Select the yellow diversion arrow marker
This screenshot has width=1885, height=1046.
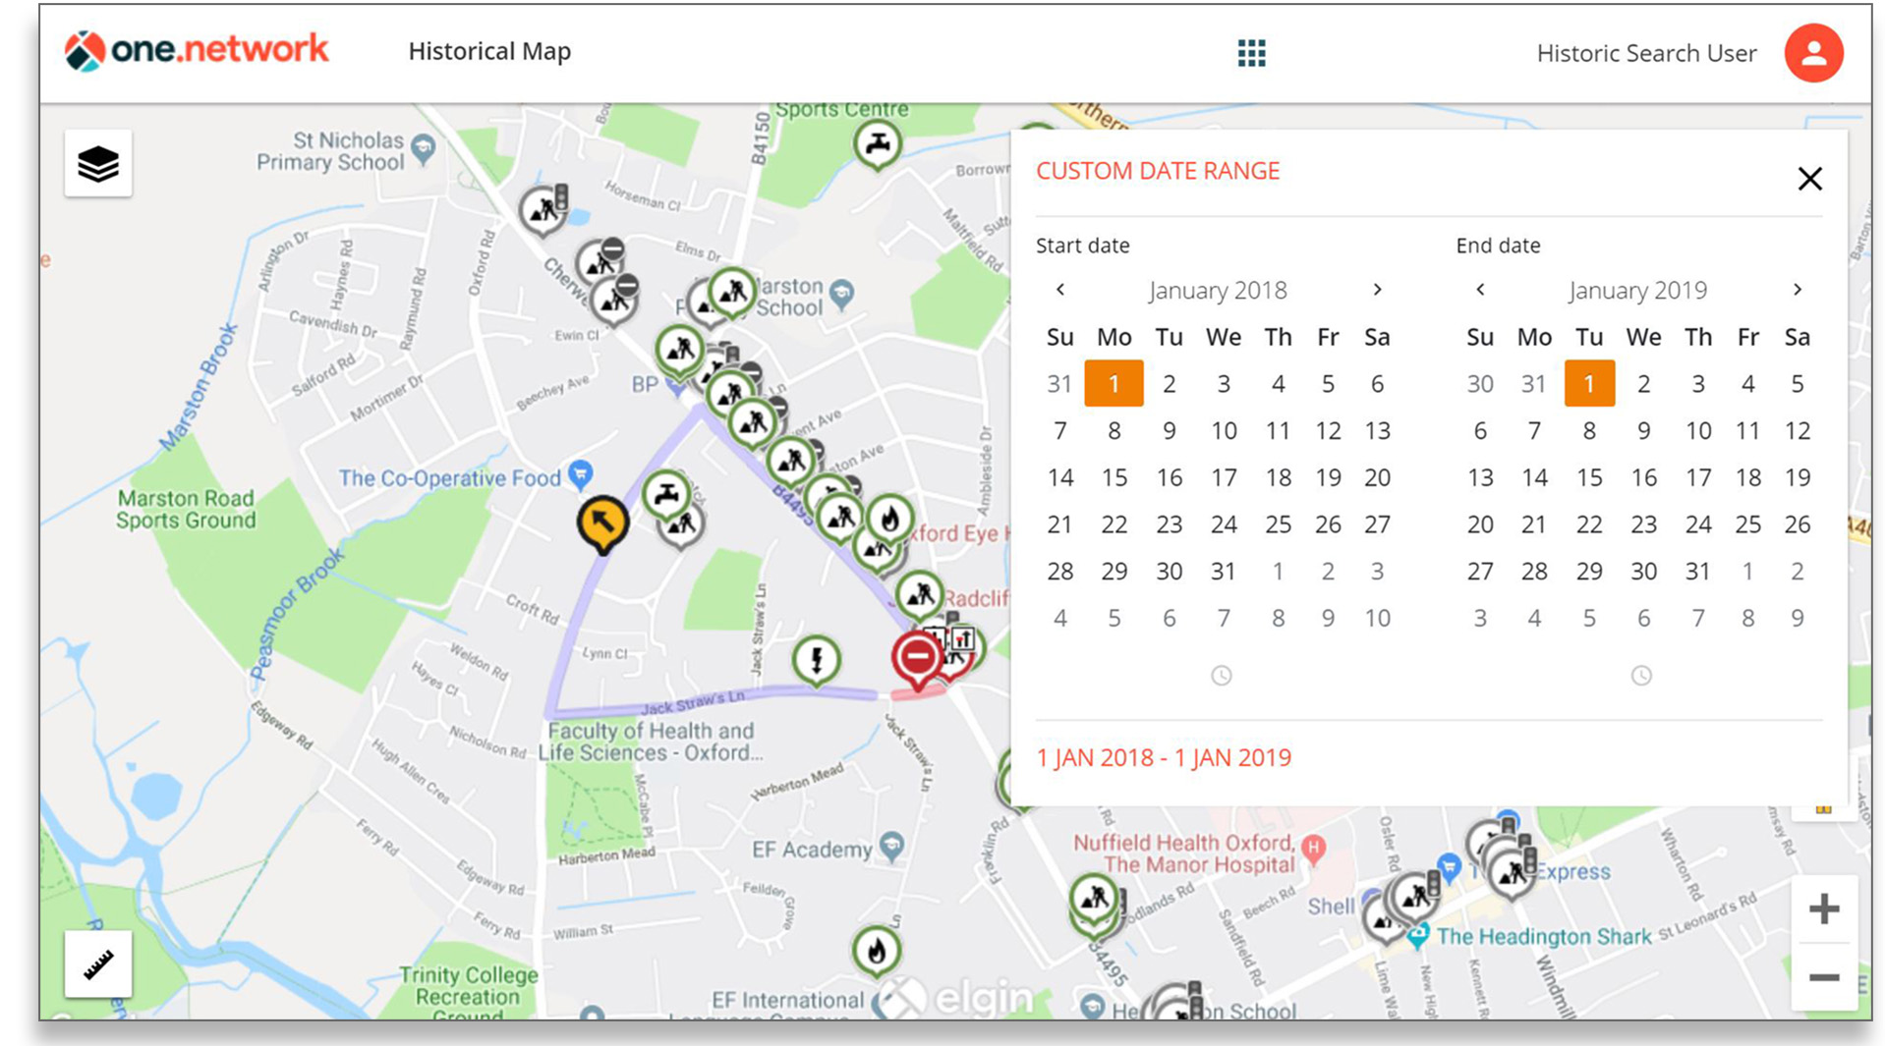click(601, 522)
